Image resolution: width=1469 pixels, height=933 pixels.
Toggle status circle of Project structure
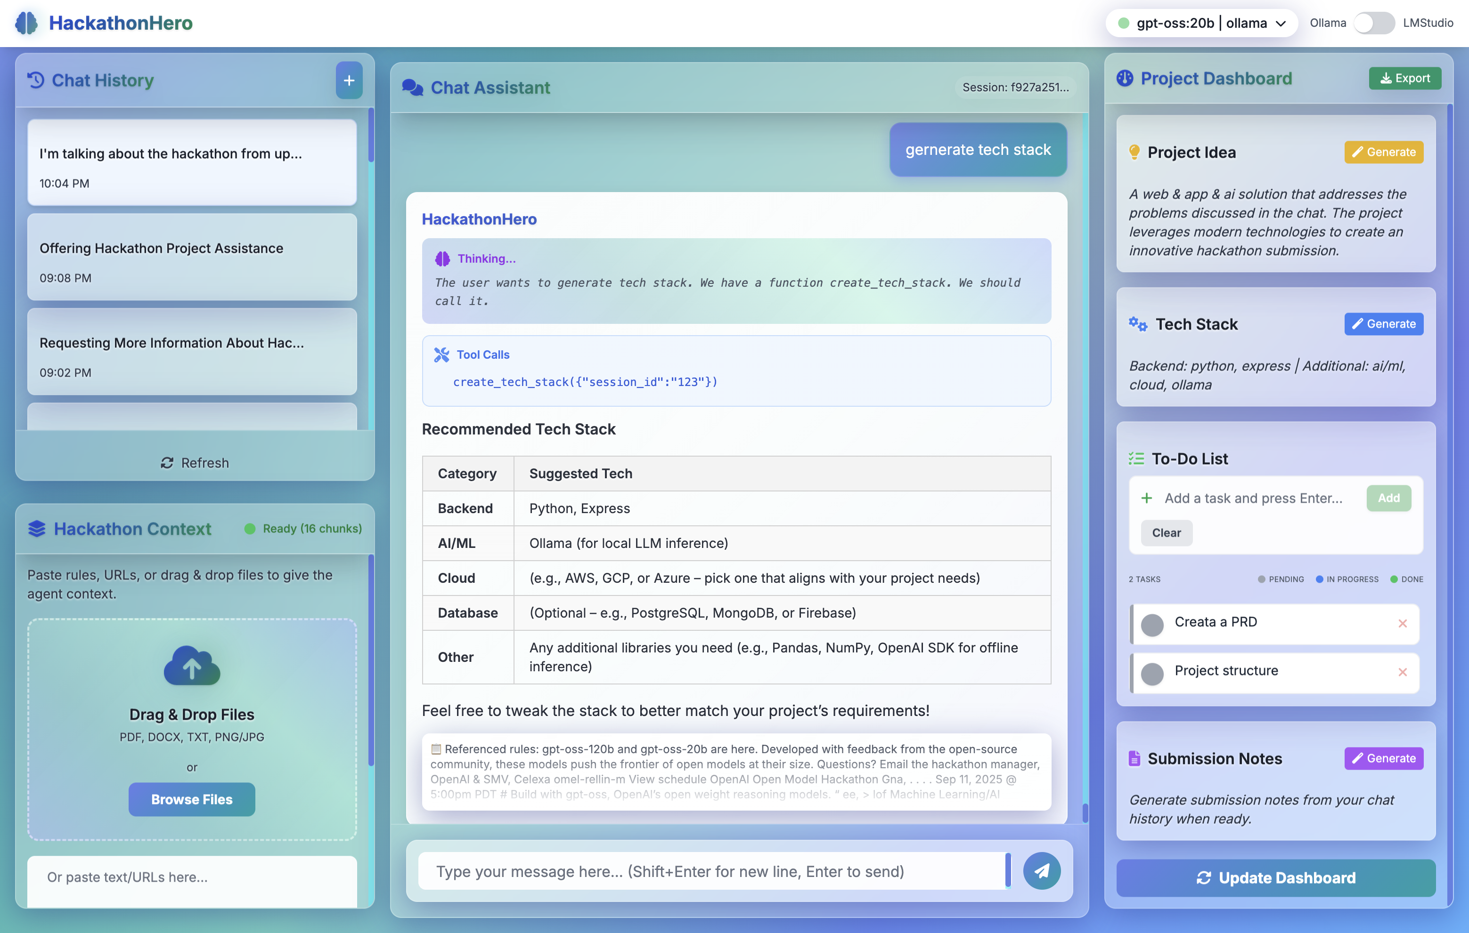(1152, 674)
